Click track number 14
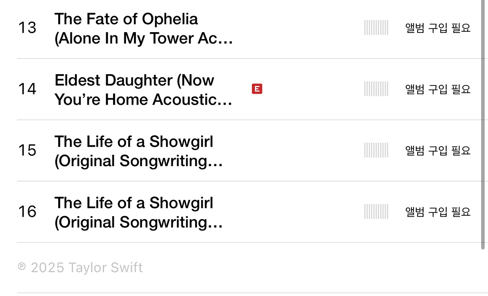Screen dimensions: 488x296 [x=27, y=89]
